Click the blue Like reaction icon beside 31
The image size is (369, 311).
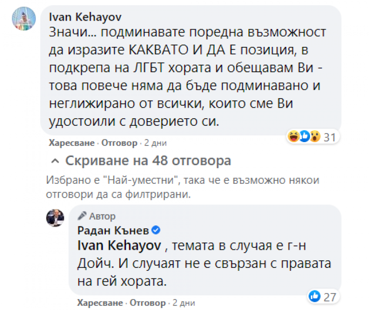tap(304, 137)
